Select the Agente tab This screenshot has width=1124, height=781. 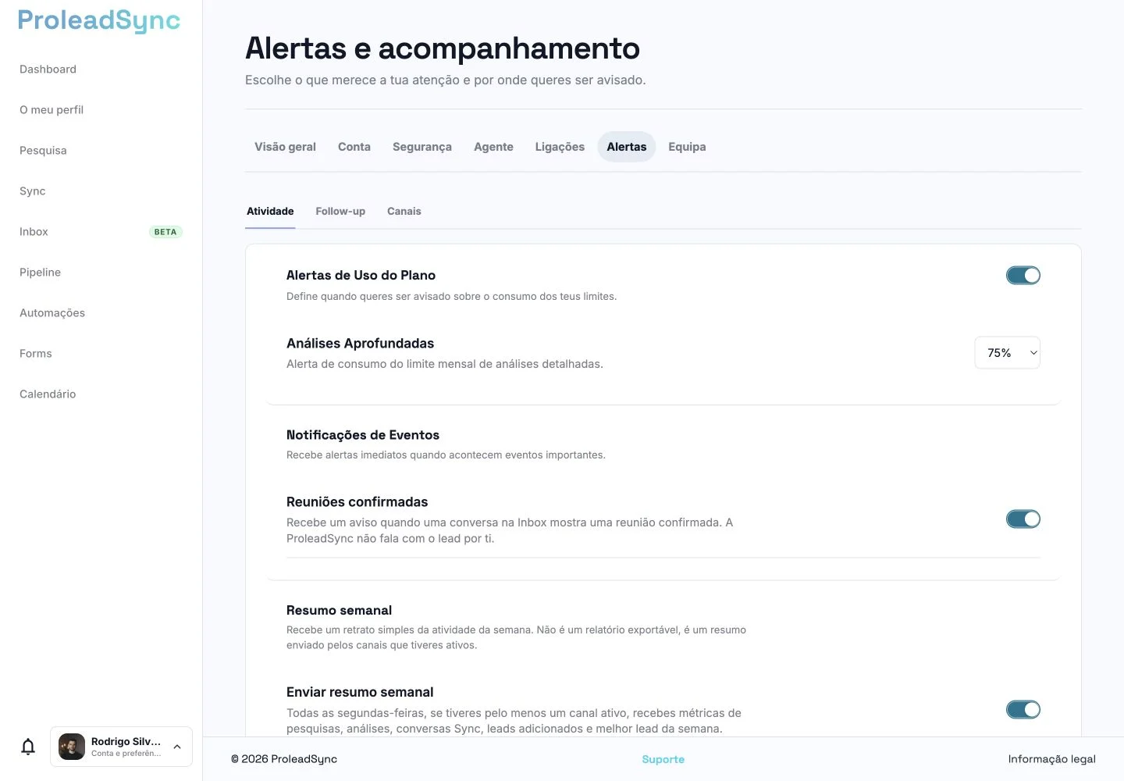click(493, 147)
